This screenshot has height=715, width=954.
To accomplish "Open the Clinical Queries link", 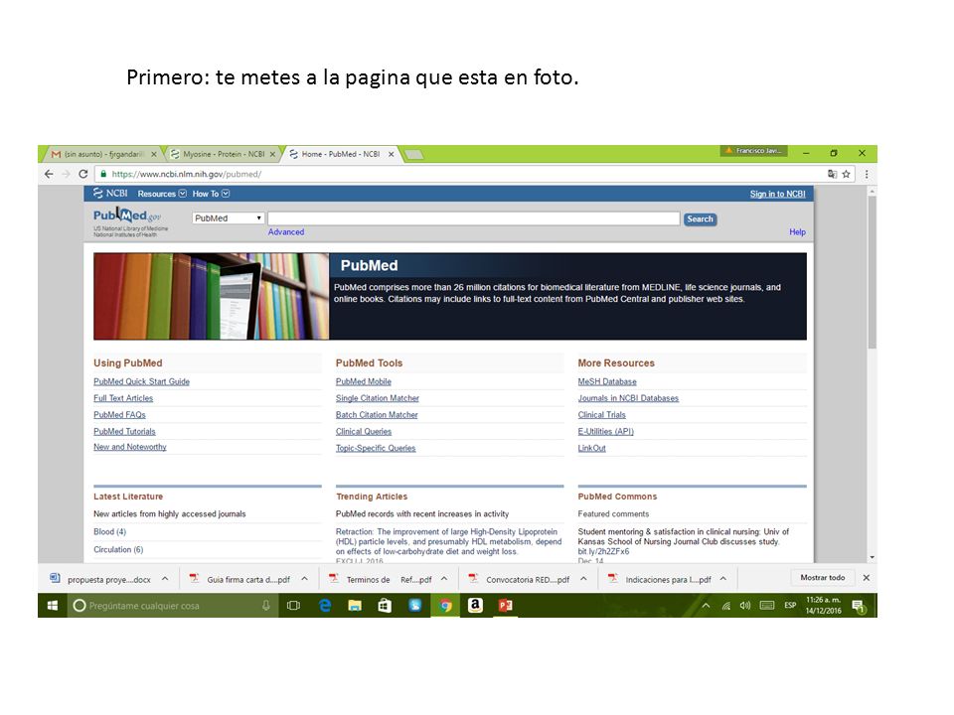I will click(x=364, y=432).
